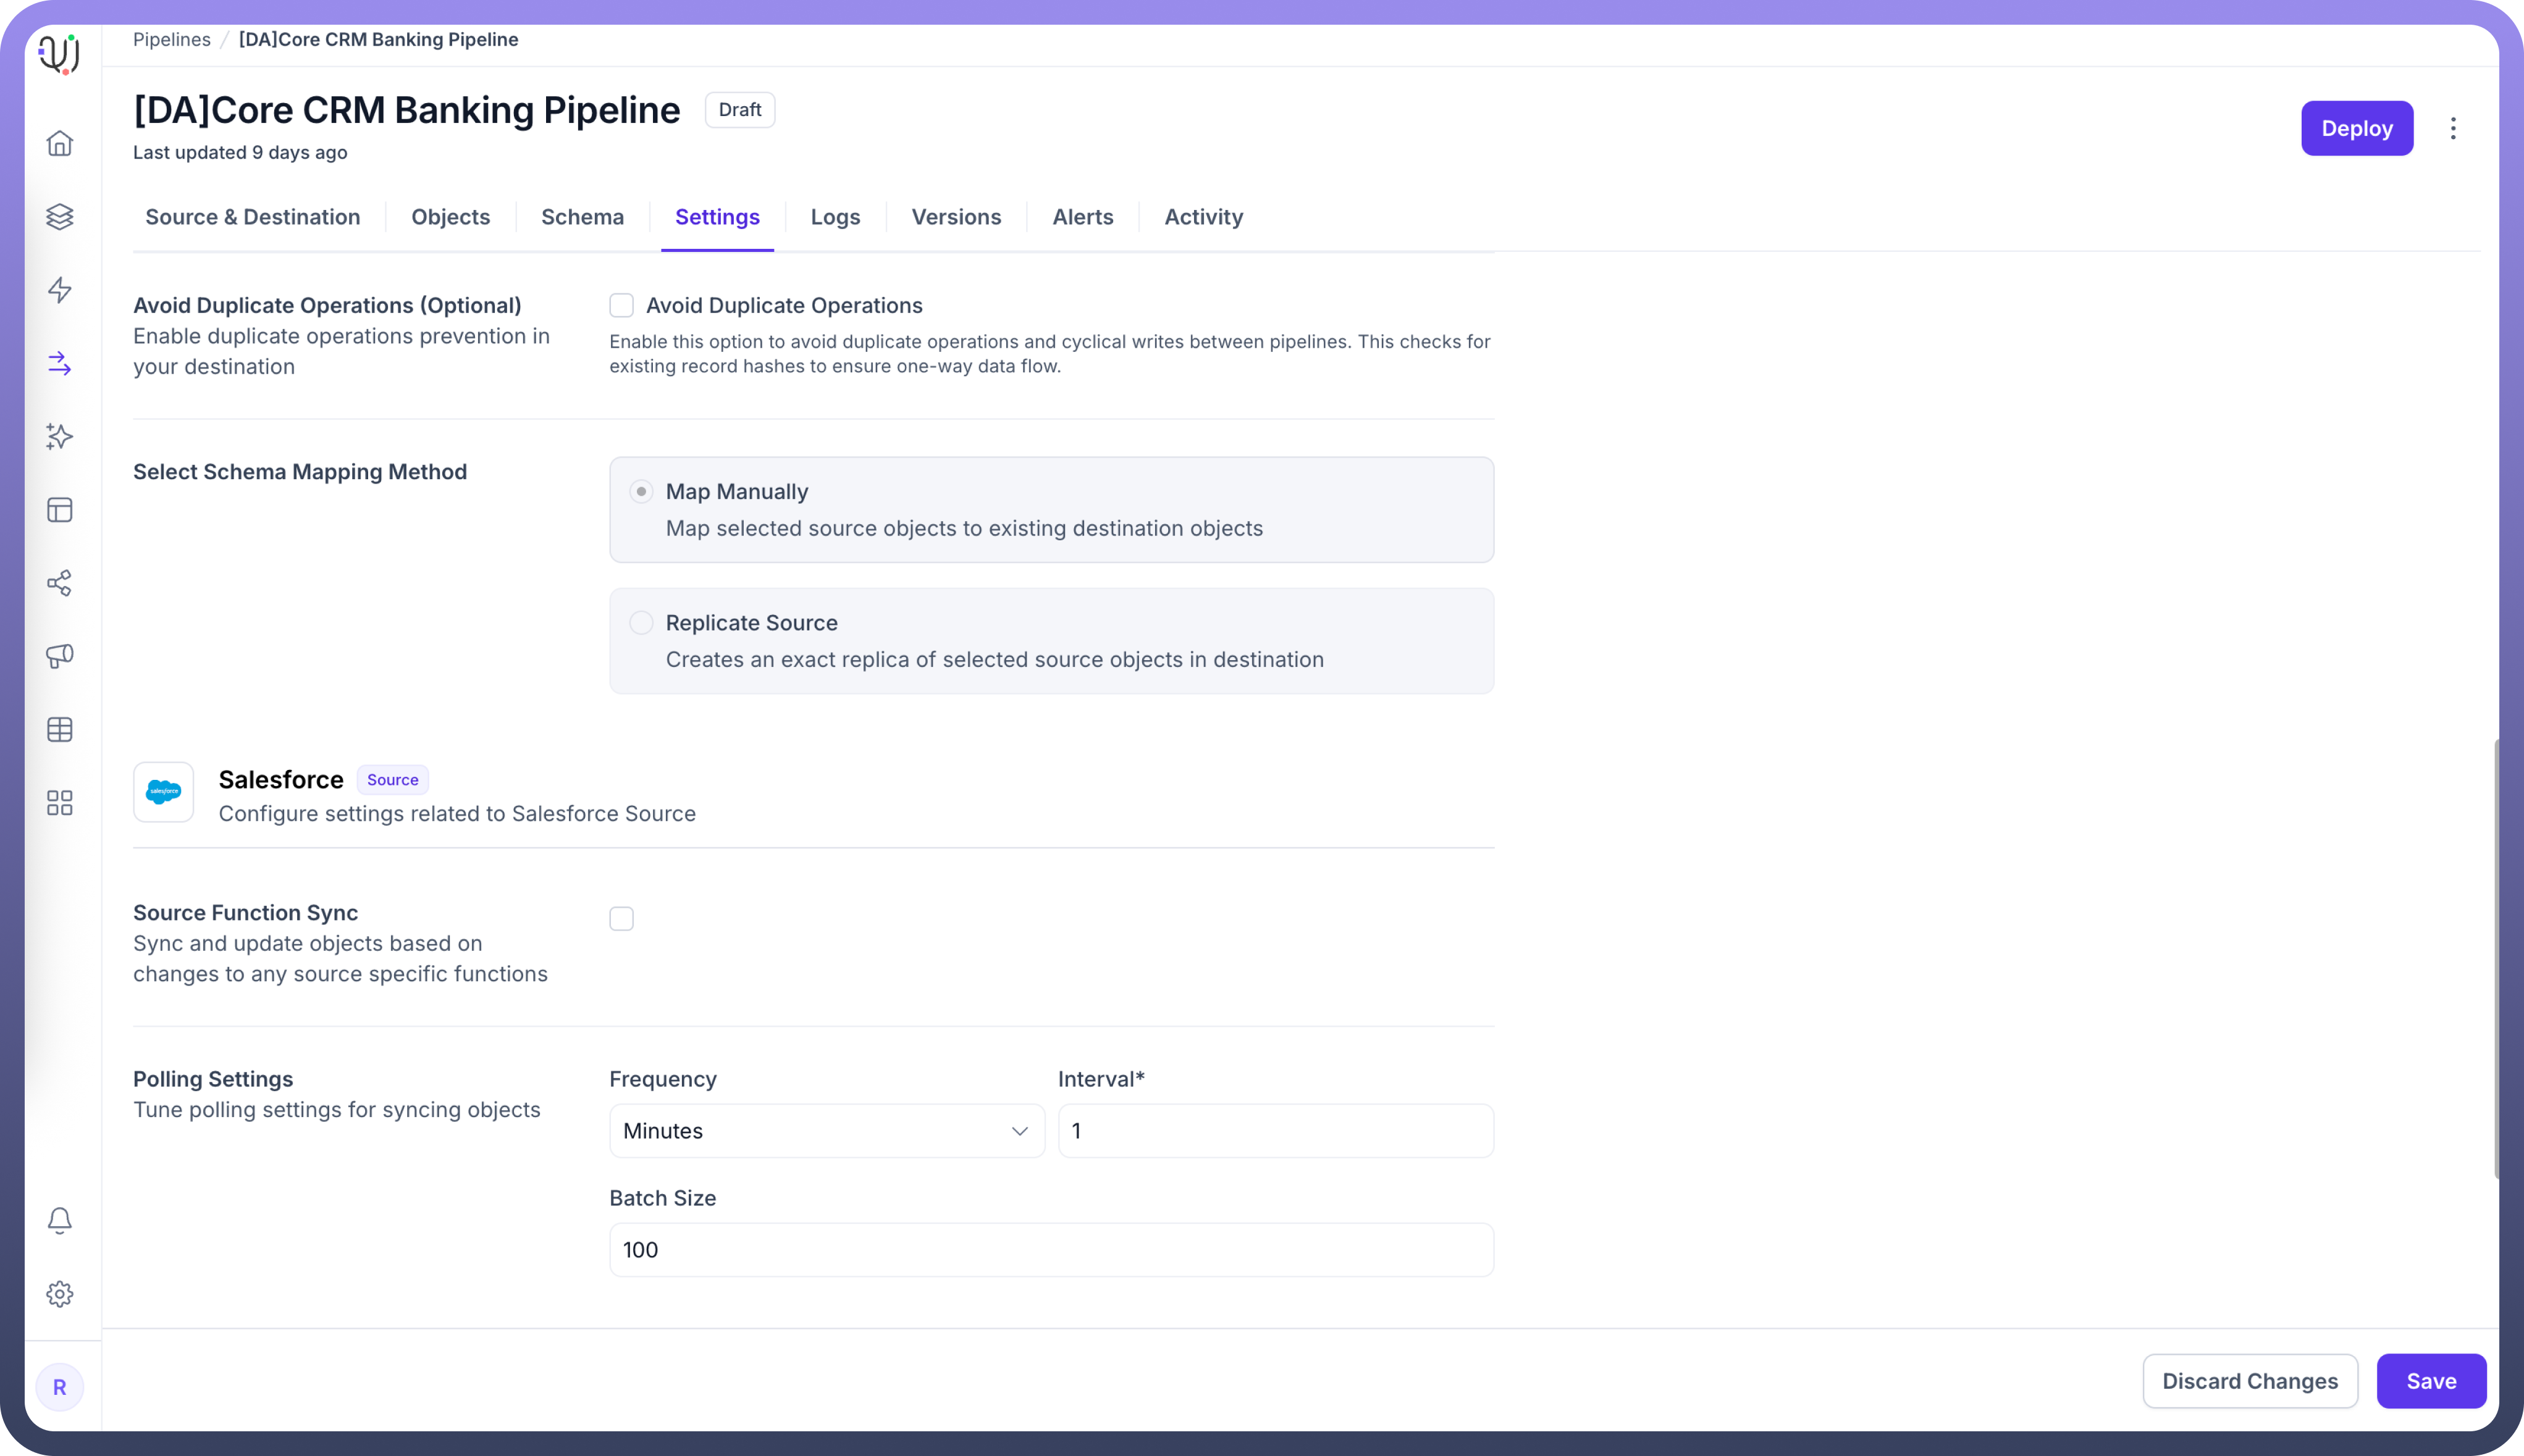Click the lightning bolt sidebar icon
Image resolution: width=2524 pixels, height=1456 pixels.
(60, 290)
